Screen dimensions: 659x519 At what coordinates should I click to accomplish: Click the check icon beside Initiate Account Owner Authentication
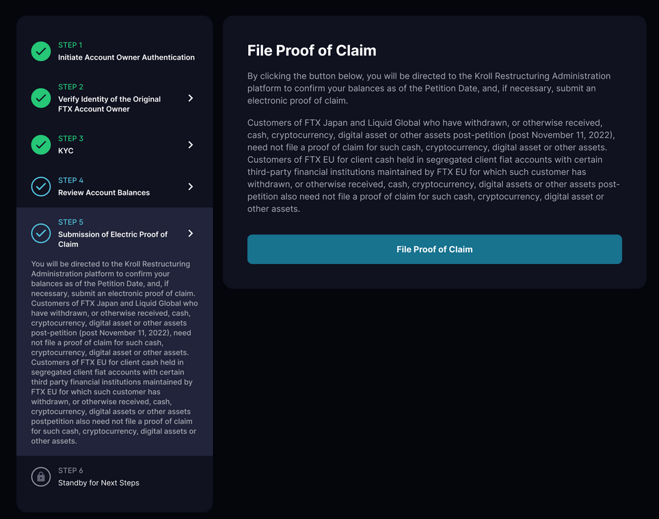(x=40, y=51)
